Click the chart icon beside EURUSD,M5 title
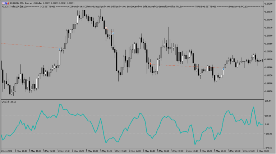This screenshot has height=154, width=276. 2,3
